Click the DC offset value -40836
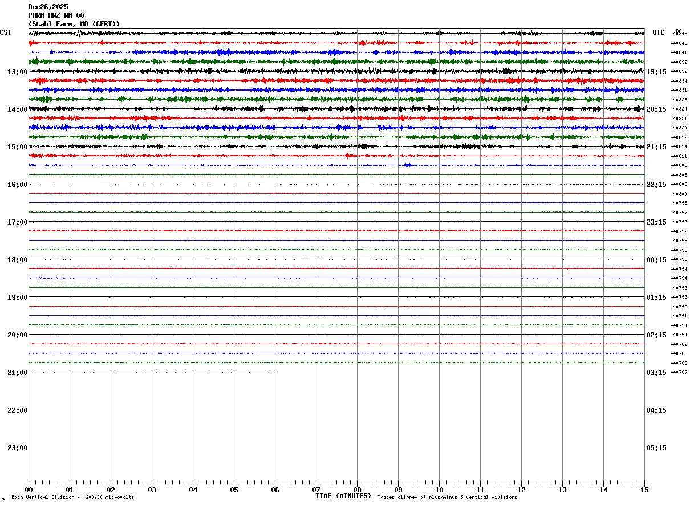 pyautogui.click(x=679, y=71)
